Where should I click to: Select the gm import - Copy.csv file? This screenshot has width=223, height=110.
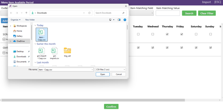pyautogui.click(x=41, y=53)
